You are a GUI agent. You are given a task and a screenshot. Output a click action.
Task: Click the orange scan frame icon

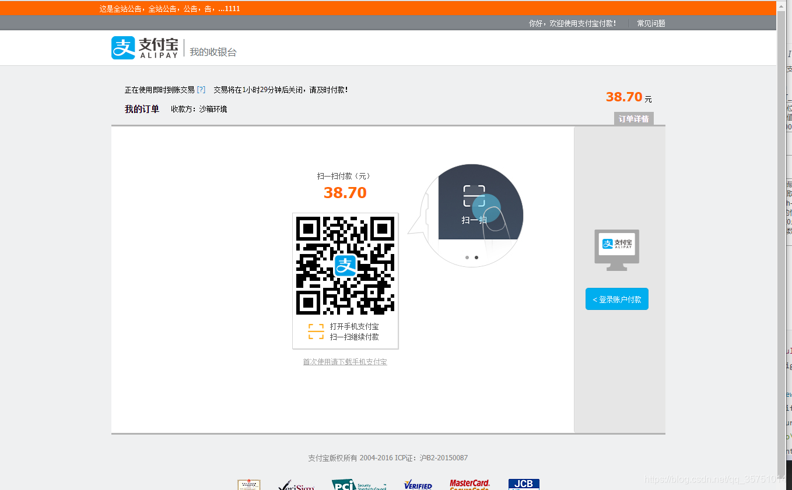point(316,332)
